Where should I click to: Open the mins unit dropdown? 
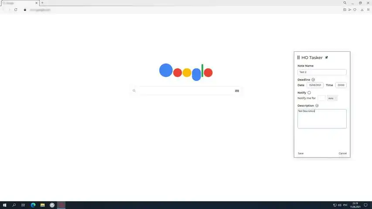pyautogui.click(x=332, y=98)
